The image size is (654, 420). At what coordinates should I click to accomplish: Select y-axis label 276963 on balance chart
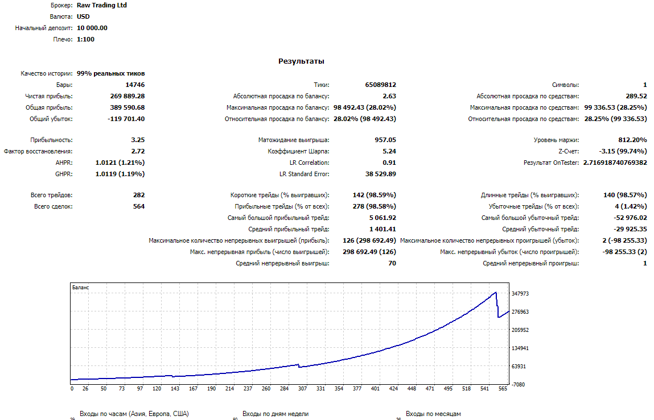(x=520, y=311)
